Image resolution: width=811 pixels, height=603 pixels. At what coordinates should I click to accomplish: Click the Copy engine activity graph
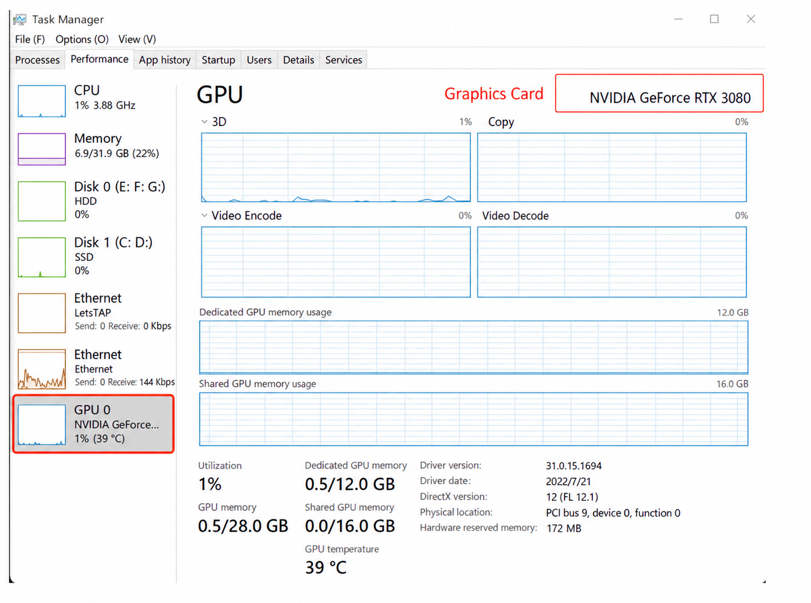pyautogui.click(x=612, y=167)
